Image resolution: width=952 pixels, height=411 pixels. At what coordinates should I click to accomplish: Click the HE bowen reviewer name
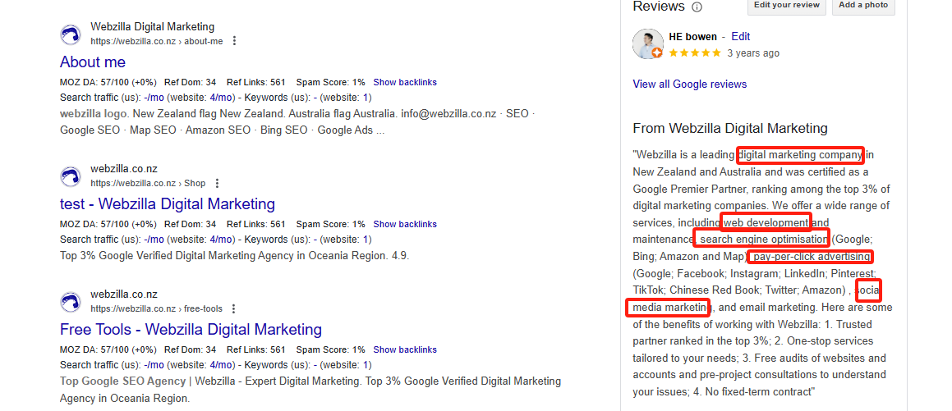(x=692, y=36)
